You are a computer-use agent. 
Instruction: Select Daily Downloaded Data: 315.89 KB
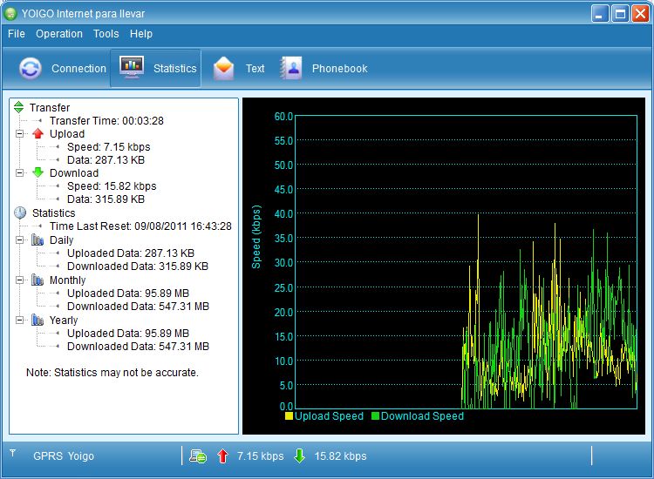pos(138,266)
